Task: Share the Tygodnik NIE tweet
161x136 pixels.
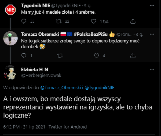Action: tap(133, 21)
